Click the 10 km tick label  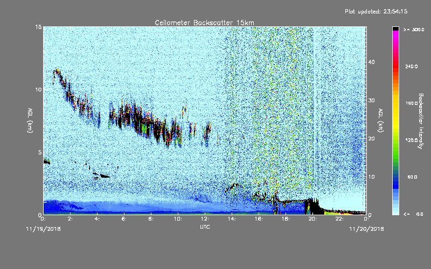38,90
